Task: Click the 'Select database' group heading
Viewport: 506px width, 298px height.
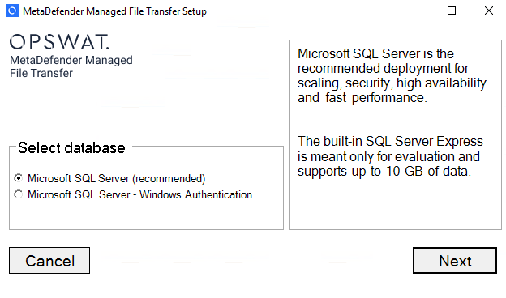Action: click(71, 148)
